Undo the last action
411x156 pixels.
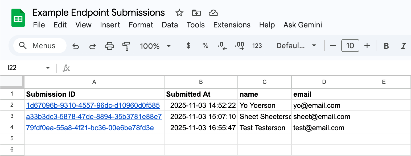76,46
